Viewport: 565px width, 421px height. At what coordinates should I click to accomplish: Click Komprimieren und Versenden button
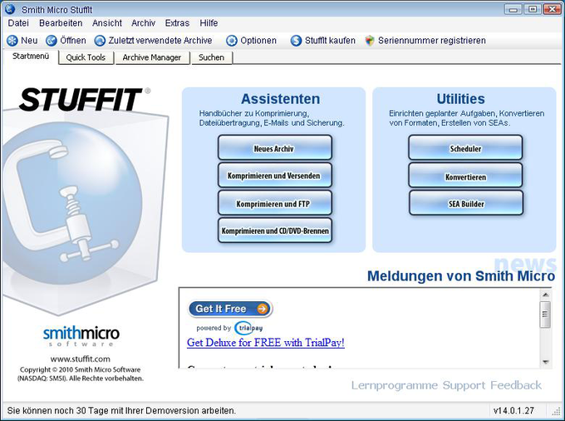pyautogui.click(x=274, y=176)
